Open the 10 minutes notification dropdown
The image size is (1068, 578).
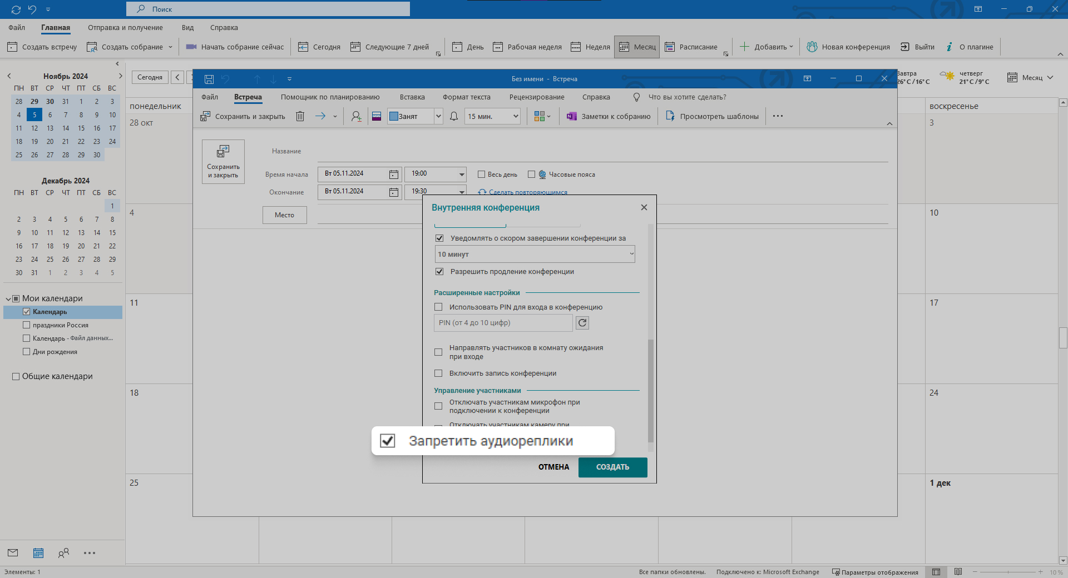coord(535,254)
